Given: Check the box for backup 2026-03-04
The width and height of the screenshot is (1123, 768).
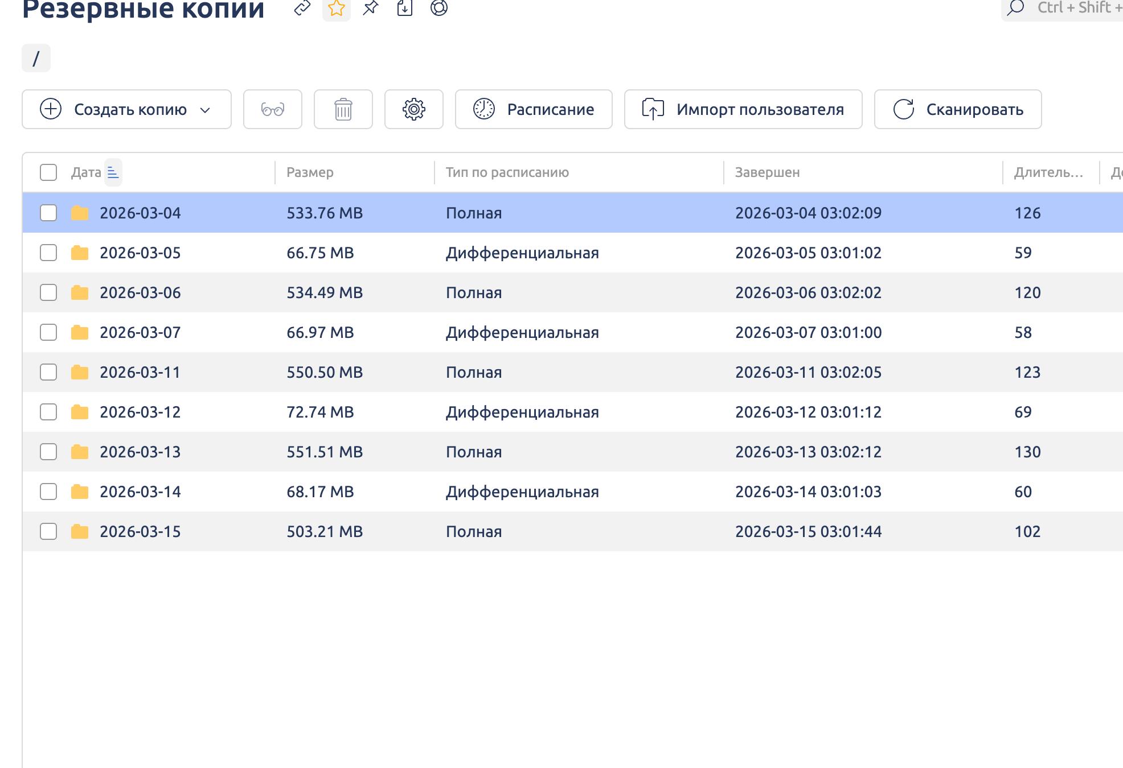Looking at the screenshot, I should point(48,213).
